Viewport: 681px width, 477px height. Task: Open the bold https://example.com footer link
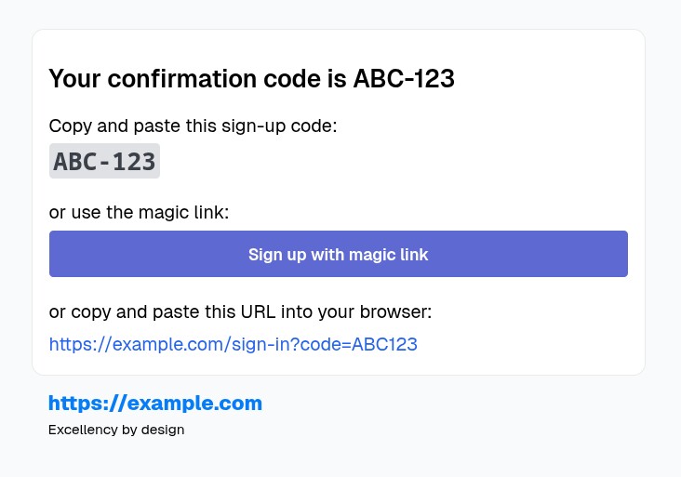(155, 404)
